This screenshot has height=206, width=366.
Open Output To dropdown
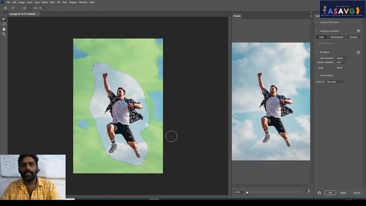click(x=335, y=82)
